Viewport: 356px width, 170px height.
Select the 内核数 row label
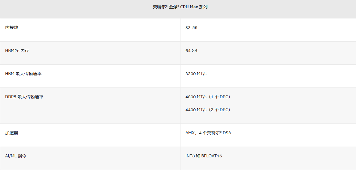click(x=12, y=27)
